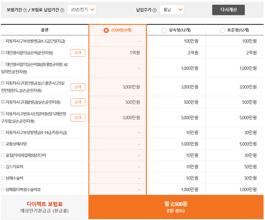This screenshot has height=220, width=265.
Task: Click help icon next to 납입주기
Action: 154,10
